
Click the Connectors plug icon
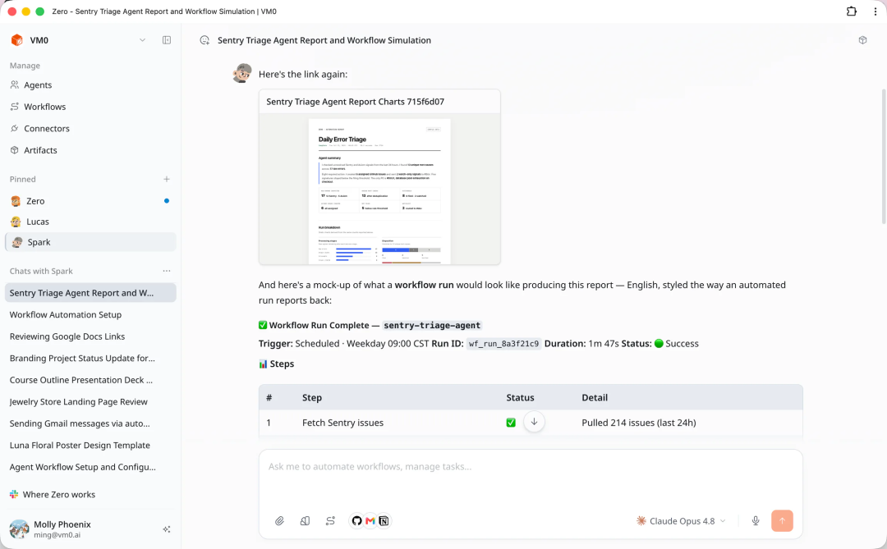tap(15, 128)
